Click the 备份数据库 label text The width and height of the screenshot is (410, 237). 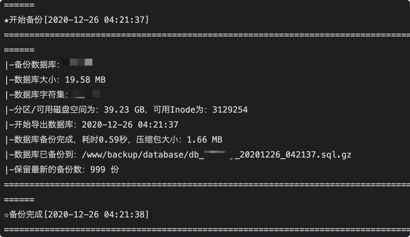coord(35,65)
